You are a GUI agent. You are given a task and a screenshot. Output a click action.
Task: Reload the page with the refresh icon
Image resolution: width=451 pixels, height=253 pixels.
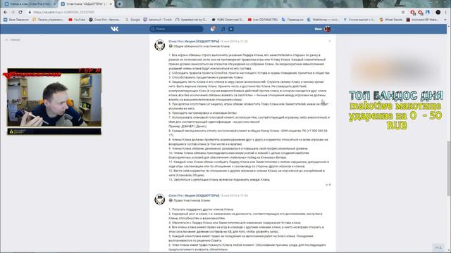tap(20, 13)
